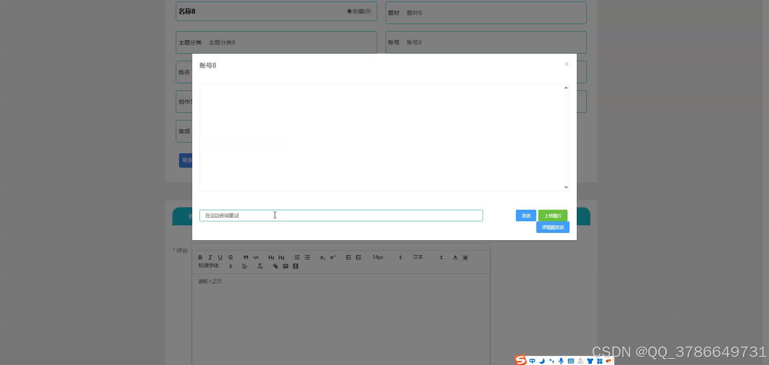
Task: Apply subscript formatting
Action: [322, 257]
